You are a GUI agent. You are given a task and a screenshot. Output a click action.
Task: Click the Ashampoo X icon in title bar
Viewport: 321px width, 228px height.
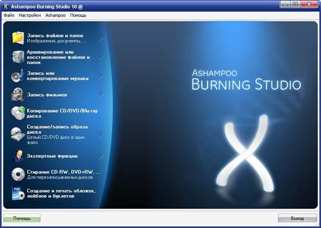[6, 6]
